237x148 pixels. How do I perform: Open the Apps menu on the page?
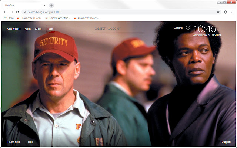28,29
